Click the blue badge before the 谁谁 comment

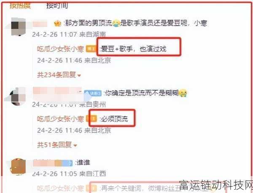click(x=67, y=163)
